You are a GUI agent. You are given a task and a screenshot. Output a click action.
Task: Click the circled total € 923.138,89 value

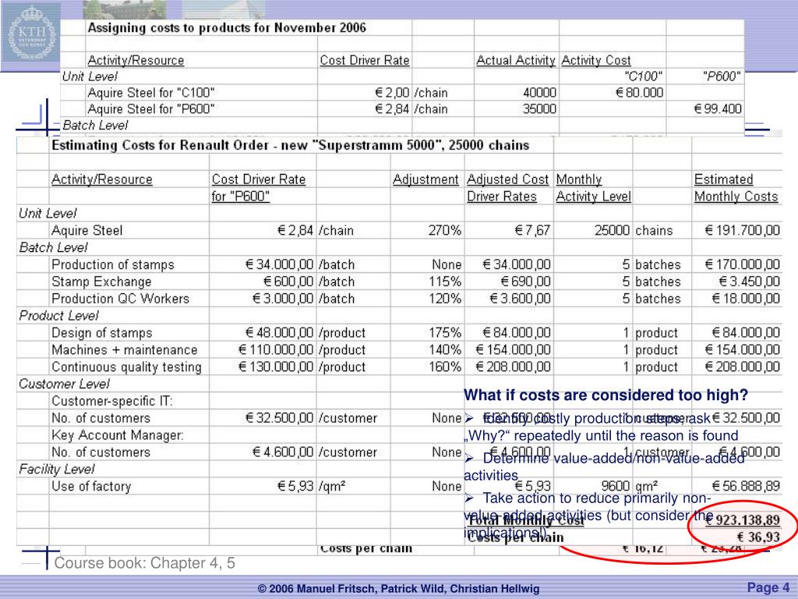tap(742, 521)
